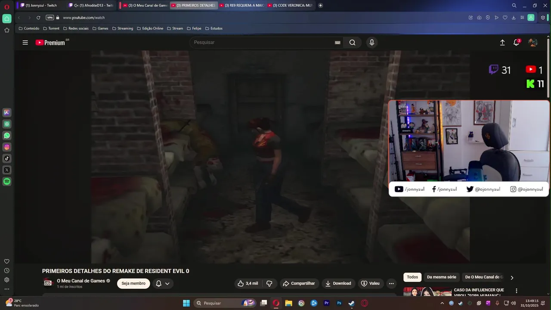Click the Download button under video
The image size is (551, 310).
(338, 283)
